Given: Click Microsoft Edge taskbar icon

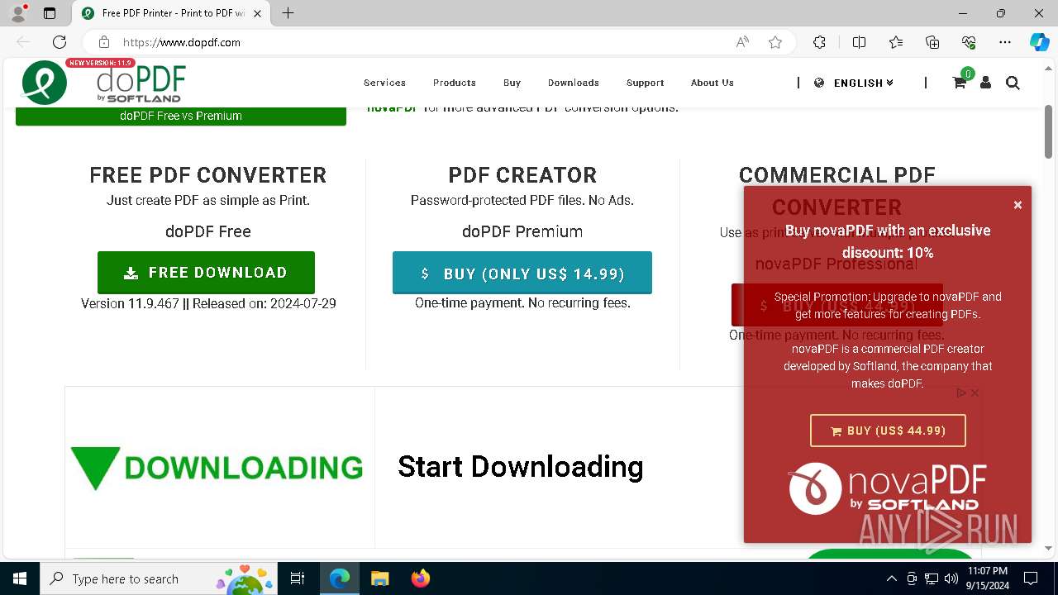Looking at the screenshot, I should tap(340, 578).
